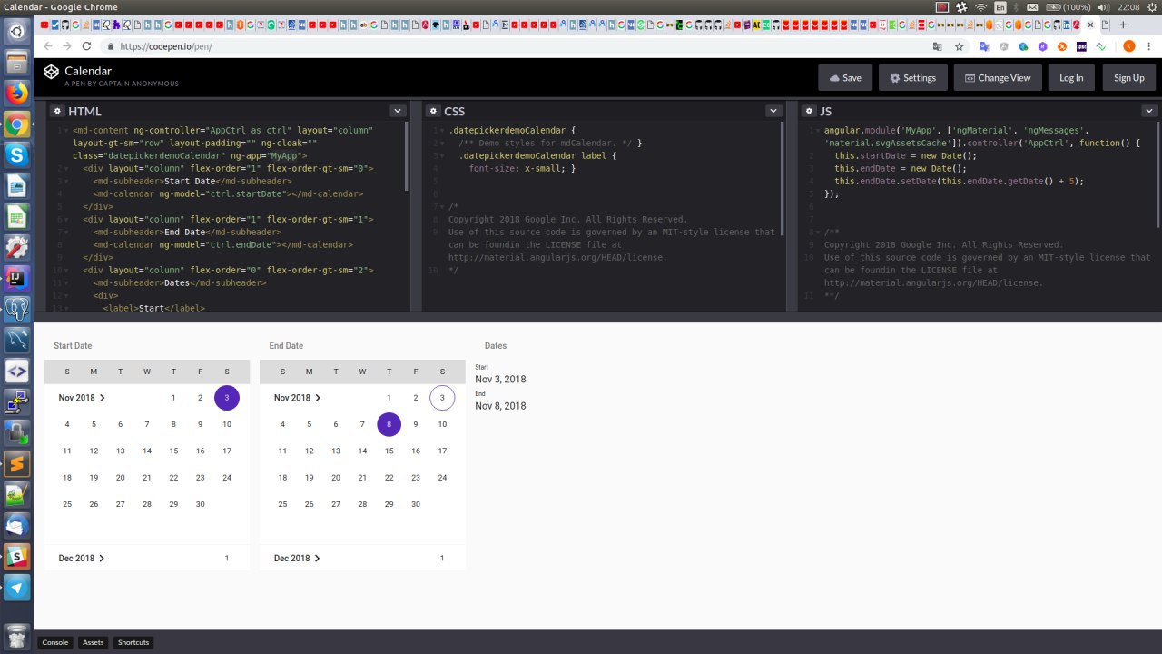
Task: Open Chrome three-dot menu
Action: click(x=1150, y=46)
